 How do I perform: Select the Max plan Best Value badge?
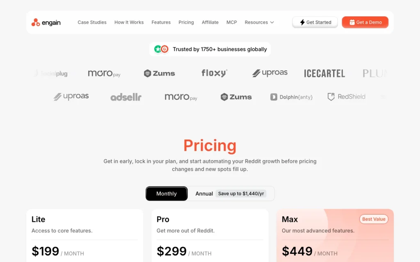pos(374,219)
